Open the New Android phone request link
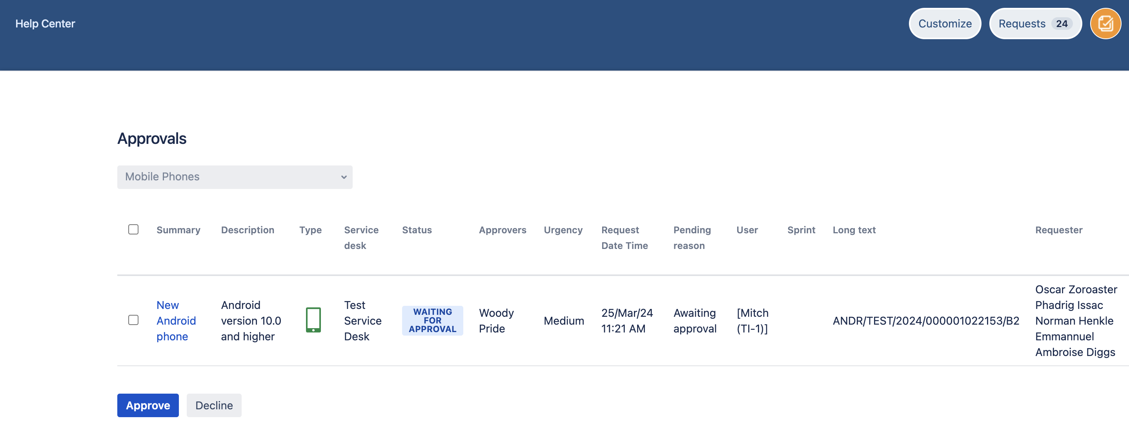This screenshot has height=425, width=1129. point(176,320)
